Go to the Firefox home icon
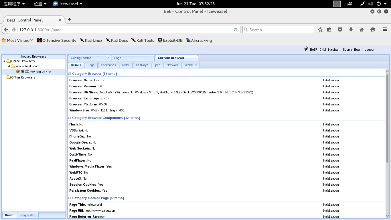 pyautogui.click(x=362, y=30)
